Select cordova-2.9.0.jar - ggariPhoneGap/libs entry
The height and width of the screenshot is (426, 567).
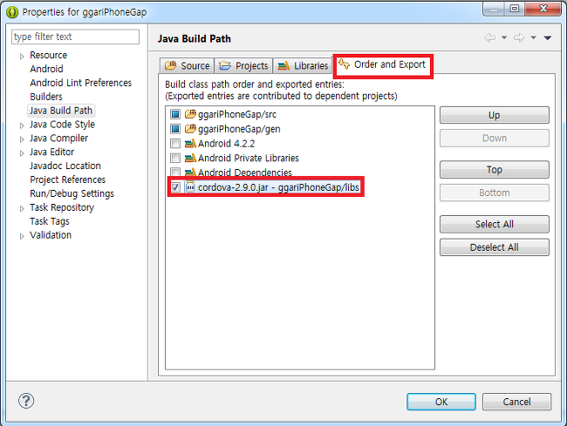pos(278,187)
